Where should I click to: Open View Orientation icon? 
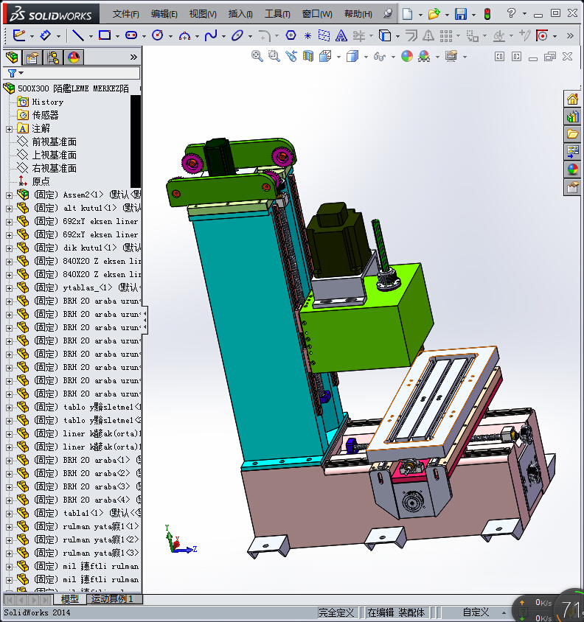[x=325, y=56]
